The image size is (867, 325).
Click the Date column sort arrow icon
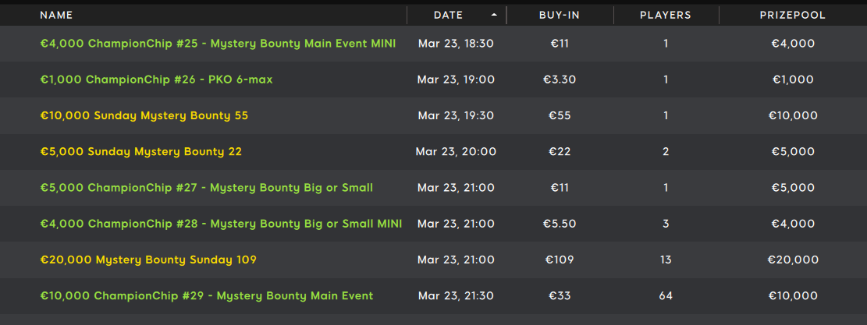click(x=494, y=16)
